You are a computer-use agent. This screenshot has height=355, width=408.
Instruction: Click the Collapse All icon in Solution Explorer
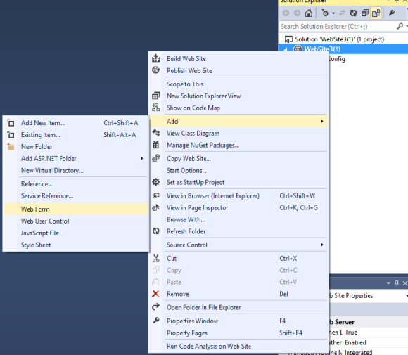[x=365, y=13]
